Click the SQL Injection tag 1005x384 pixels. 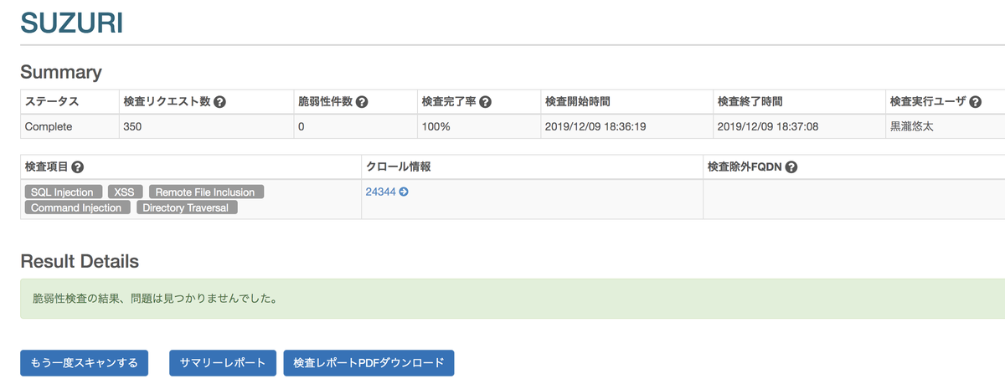[x=64, y=192]
